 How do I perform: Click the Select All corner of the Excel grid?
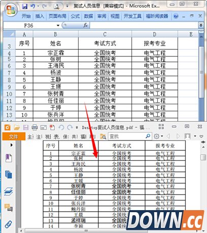(x=9, y=34)
